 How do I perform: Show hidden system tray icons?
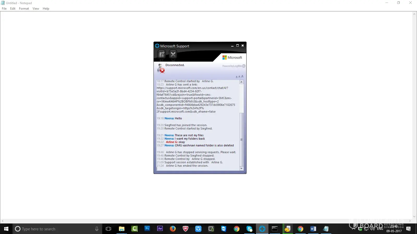(353, 229)
